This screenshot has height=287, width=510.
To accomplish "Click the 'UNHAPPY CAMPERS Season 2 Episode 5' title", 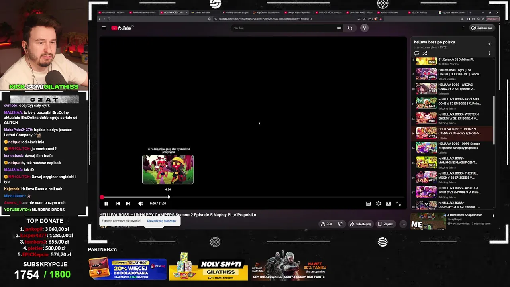I will tap(178, 215).
